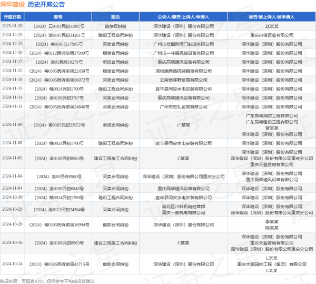Click the 追偿权纠纷 cause cell
The width and height of the screenshot is (316, 284).
click(115, 26)
